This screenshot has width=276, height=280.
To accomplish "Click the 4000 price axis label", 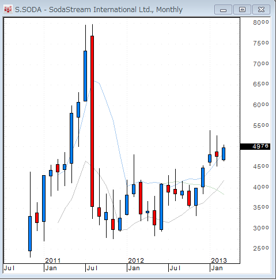I will tap(261, 187).
